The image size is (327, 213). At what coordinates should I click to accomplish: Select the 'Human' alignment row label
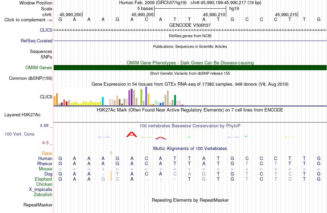coord(45,158)
